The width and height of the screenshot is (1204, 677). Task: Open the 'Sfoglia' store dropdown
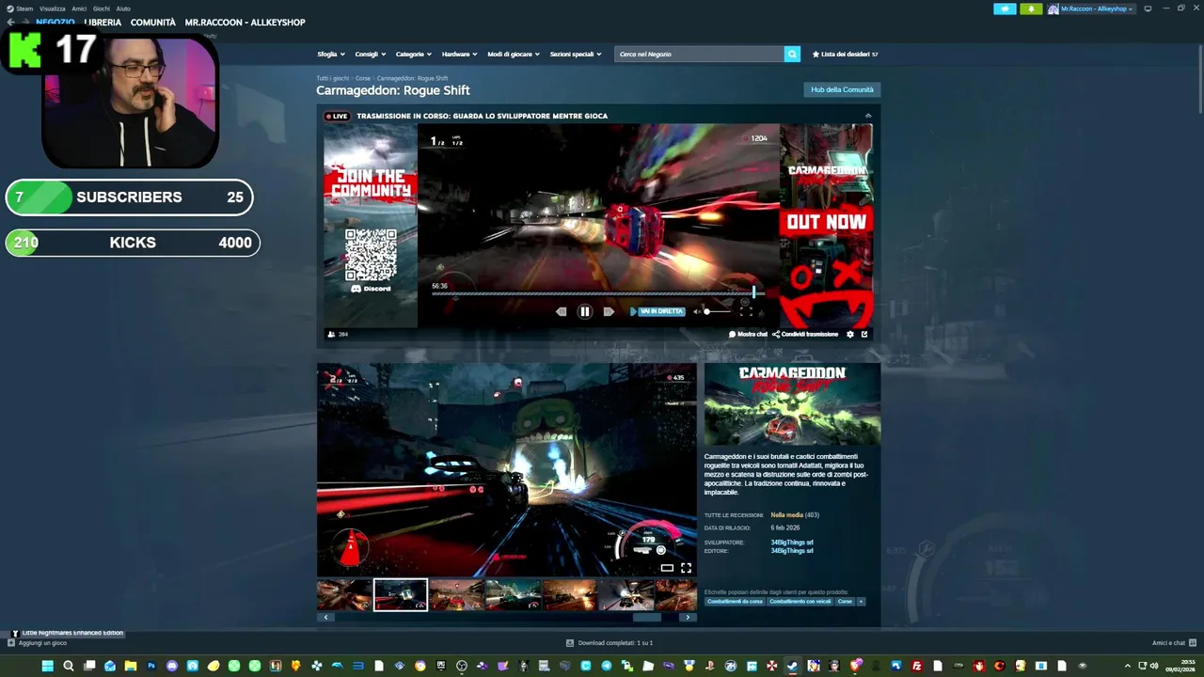331,55
